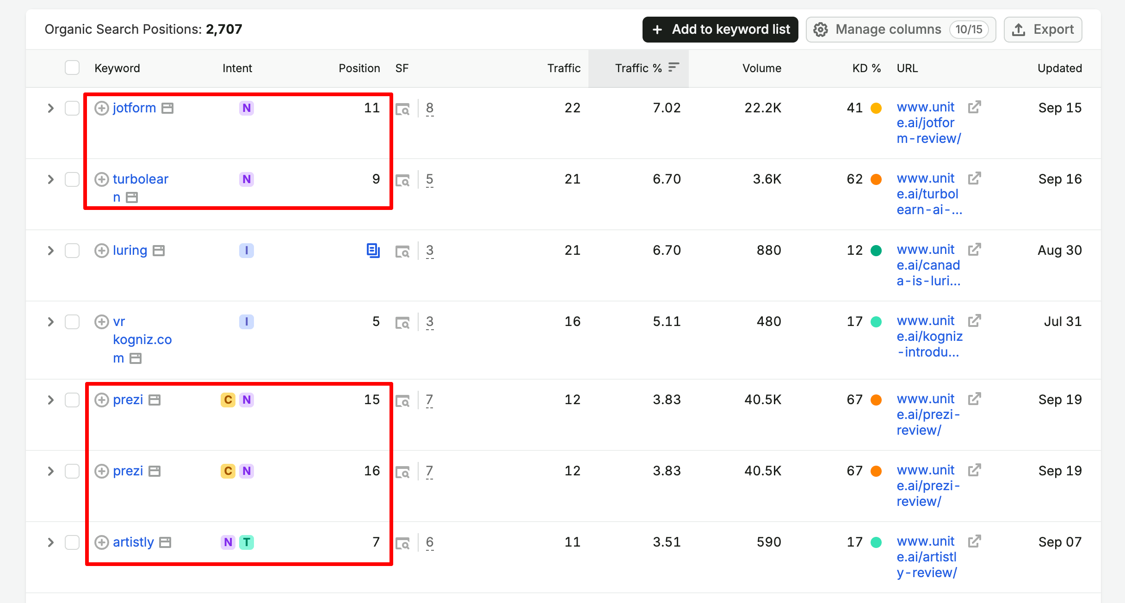This screenshot has height=603, width=1125.
Task: Open the jotform keyword link
Action: pyautogui.click(x=134, y=108)
